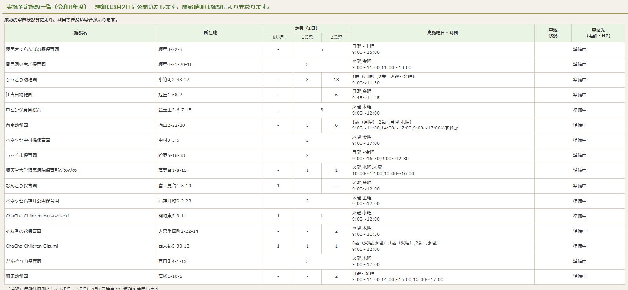The image size is (628, 290).
Task: Click the 申込状況 column header
Action: pyautogui.click(x=553, y=33)
